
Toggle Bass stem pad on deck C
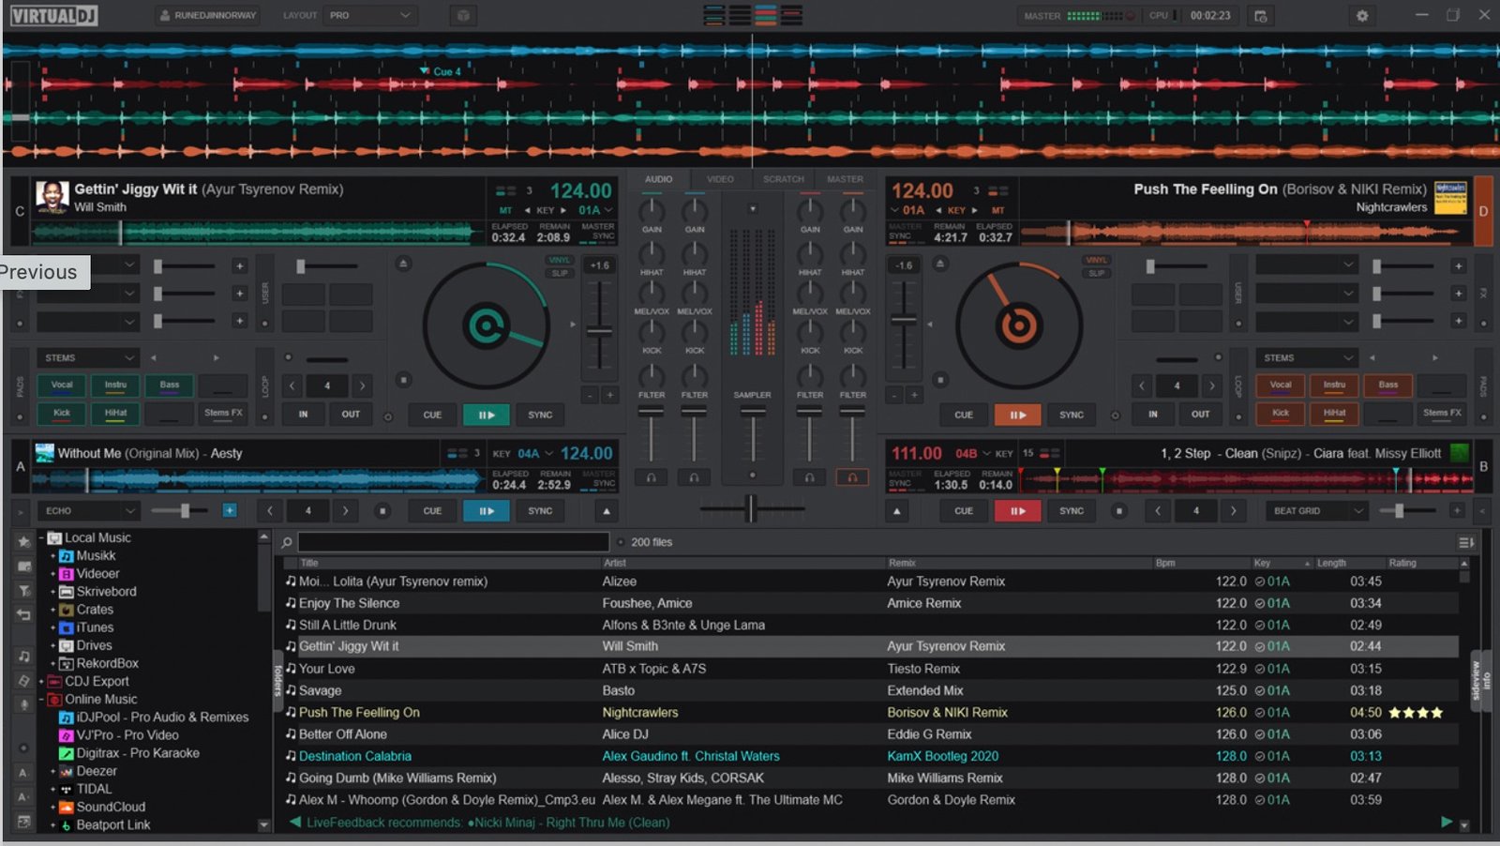pos(170,385)
